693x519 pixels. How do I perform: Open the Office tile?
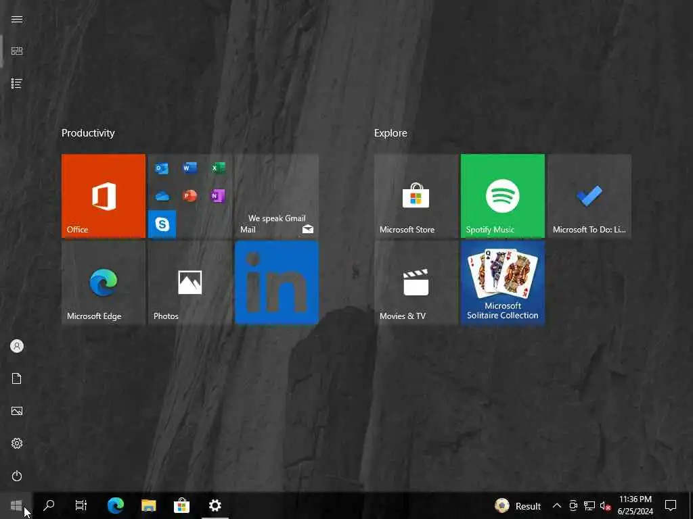pyautogui.click(x=104, y=196)
